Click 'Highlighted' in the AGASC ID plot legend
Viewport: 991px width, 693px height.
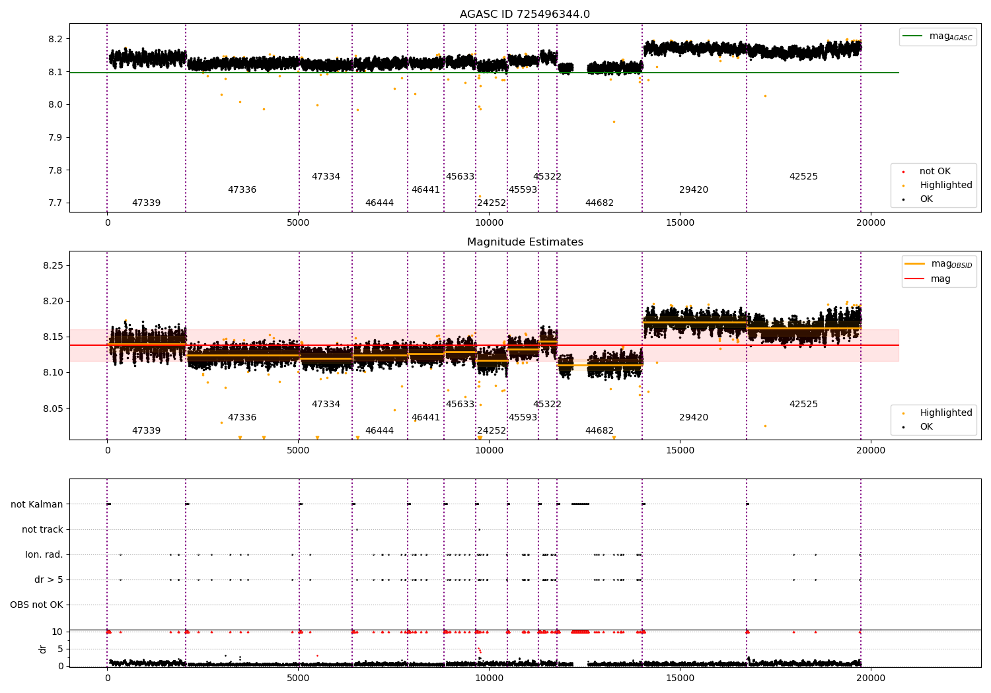point(939,185)
